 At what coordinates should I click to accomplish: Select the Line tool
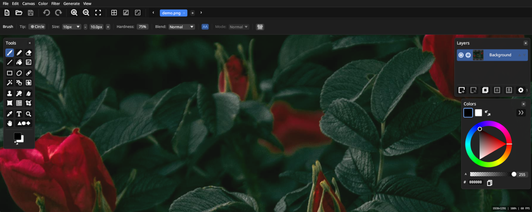(x=10, y=62)
